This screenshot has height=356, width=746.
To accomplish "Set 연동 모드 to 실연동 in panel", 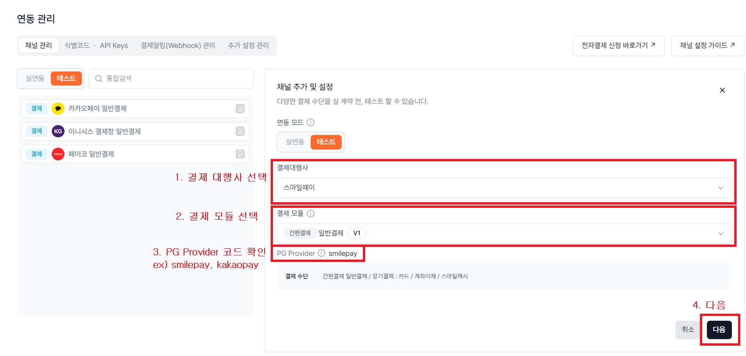I will tap(295, 142).
